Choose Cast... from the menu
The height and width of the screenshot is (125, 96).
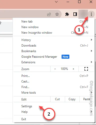[54, 81]
